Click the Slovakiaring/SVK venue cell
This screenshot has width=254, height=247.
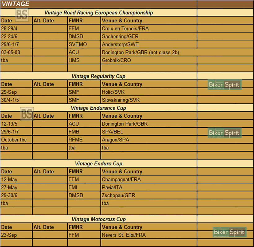[123, 100]
